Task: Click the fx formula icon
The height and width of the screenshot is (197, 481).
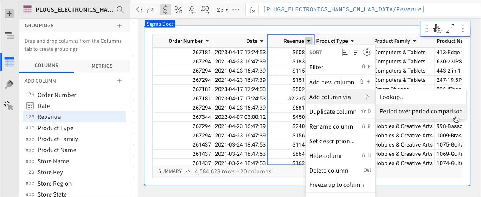Action: point(252,10)
